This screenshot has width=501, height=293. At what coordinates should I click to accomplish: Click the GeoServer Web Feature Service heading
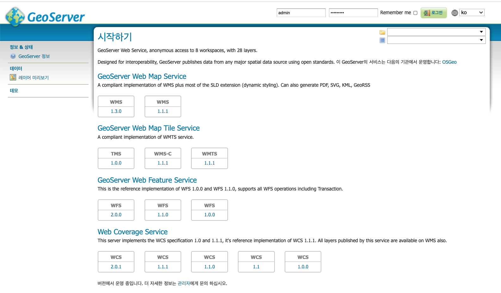pos(147,180)
